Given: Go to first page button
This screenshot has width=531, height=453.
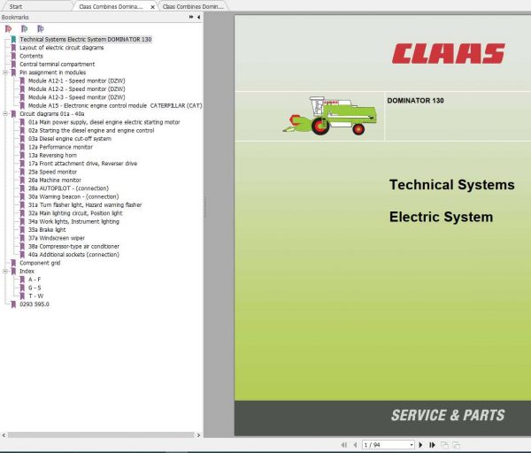Looking at the screenshot, I should pyautogui.click(x=344, y=445).
